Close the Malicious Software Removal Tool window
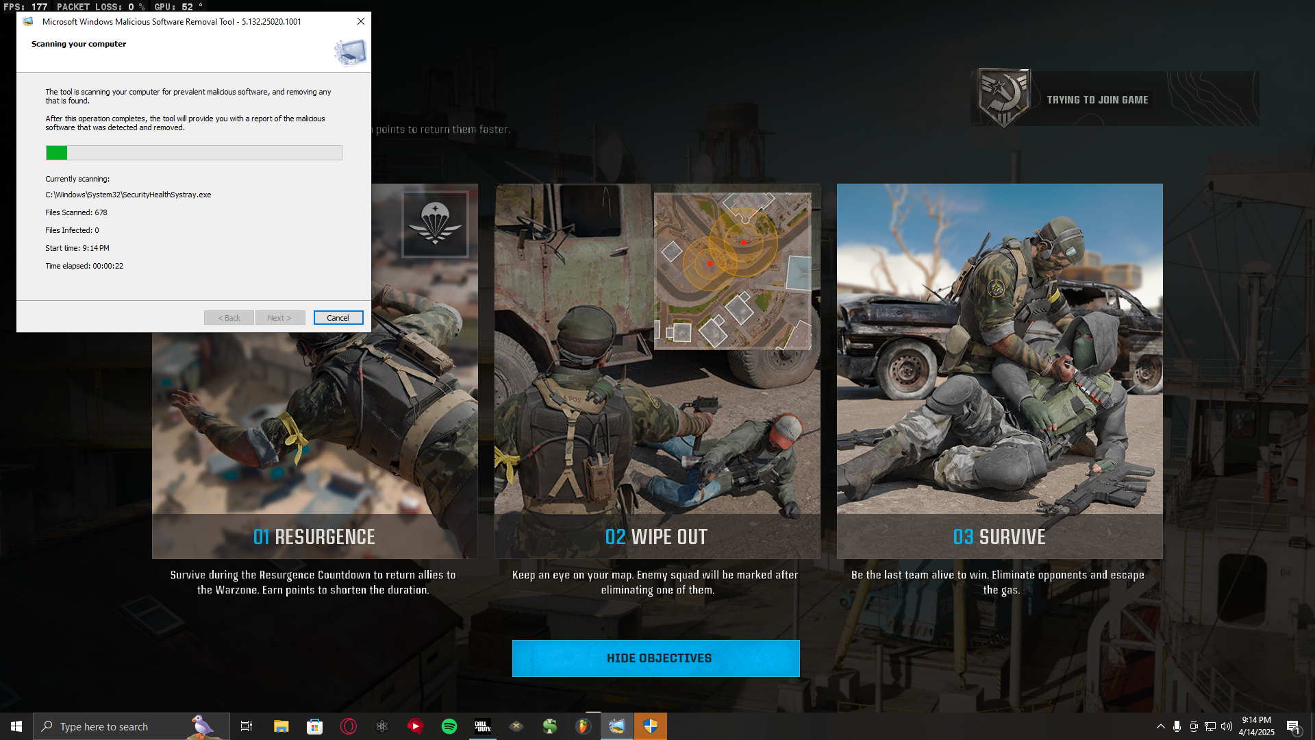 pyautogui.click(x=360, y=21)
